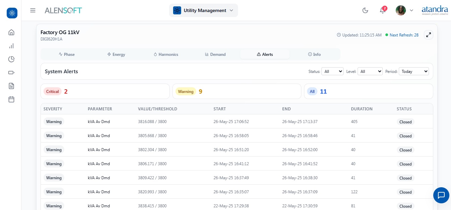Toggle dark mode moon icon
This screenshot has height=210, width=451.
click(x=365, y=10)
